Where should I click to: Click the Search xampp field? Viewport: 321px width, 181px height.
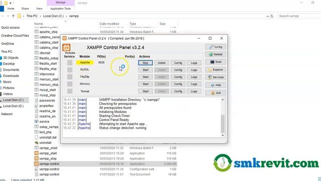point(299,16)
